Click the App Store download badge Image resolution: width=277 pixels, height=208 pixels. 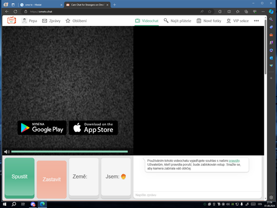click(x=93, y=128)
